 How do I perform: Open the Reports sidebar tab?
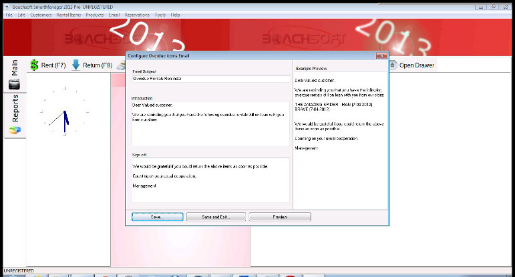15,115
